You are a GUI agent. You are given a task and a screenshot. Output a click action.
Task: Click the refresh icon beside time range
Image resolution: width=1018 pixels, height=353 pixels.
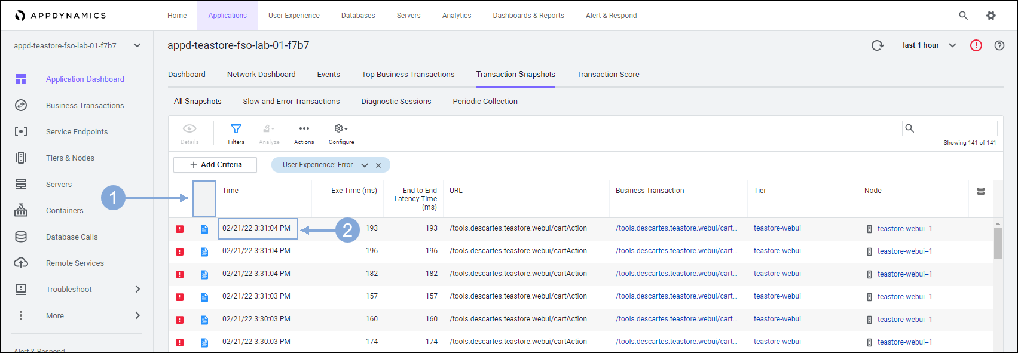(877, 45)
